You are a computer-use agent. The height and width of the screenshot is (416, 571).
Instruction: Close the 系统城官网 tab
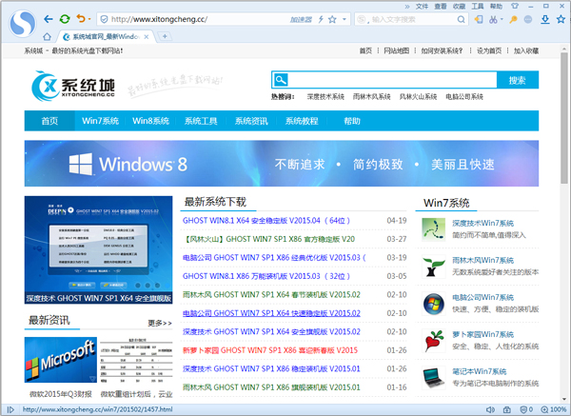coord(146,37)
